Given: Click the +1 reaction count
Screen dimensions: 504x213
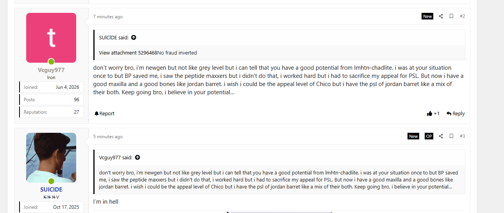Looking at the screenshot, I should click(437, 114).
